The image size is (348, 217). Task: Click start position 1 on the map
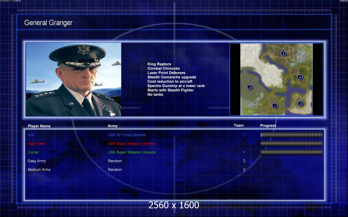point(275,106)
